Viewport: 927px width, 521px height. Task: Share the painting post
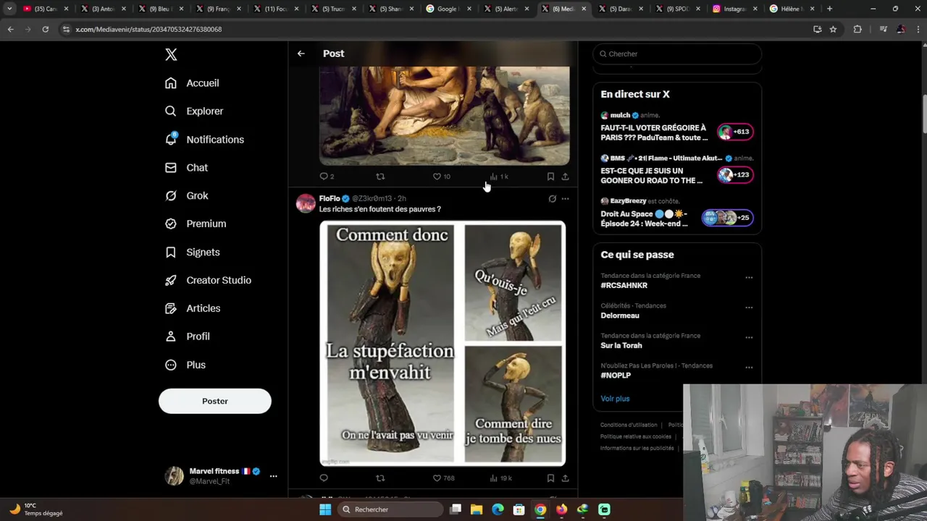(x=565, y=177)
